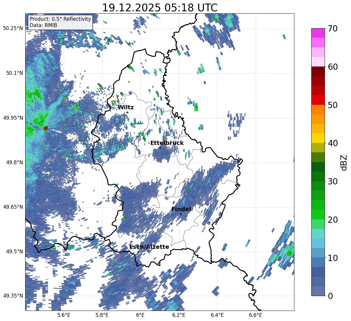Click the magenta top colorbar segment
The image size is (351, 321).
click(318, 33)
